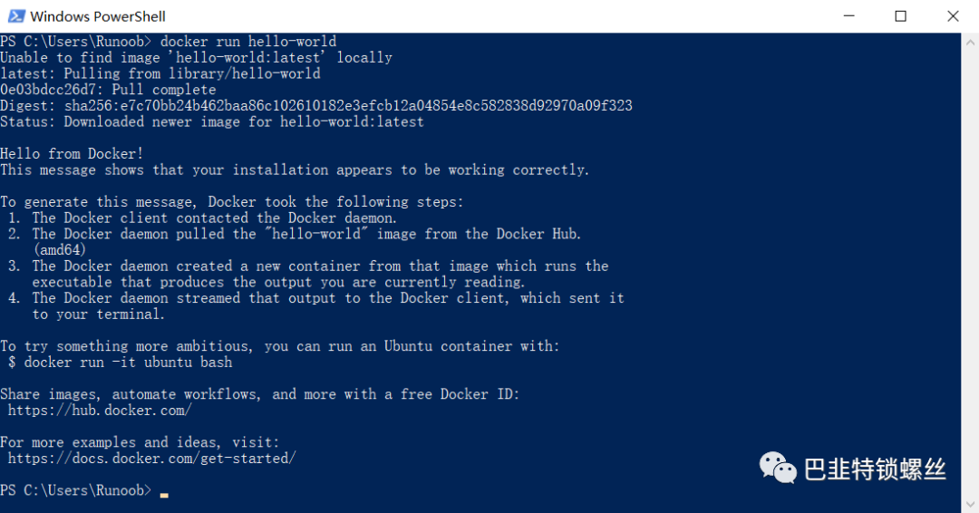Click the vertical scrollbar track
Screen dimensions: 979x513
[x=970, y=273]
